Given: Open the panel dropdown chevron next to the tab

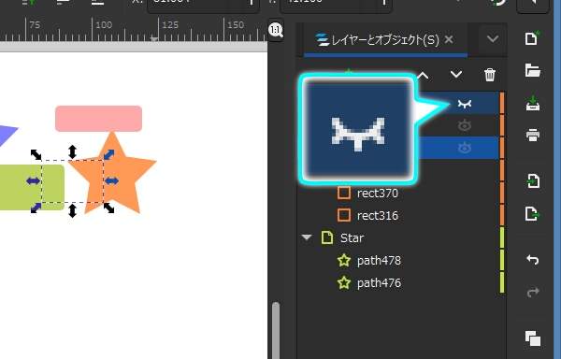Looking at the screenshot, I should [493, 38].
